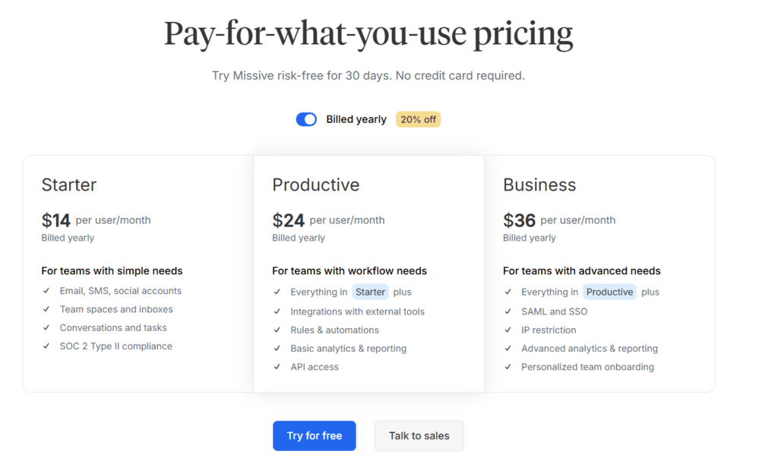Click the Talk to sales button

click(419, 435)
